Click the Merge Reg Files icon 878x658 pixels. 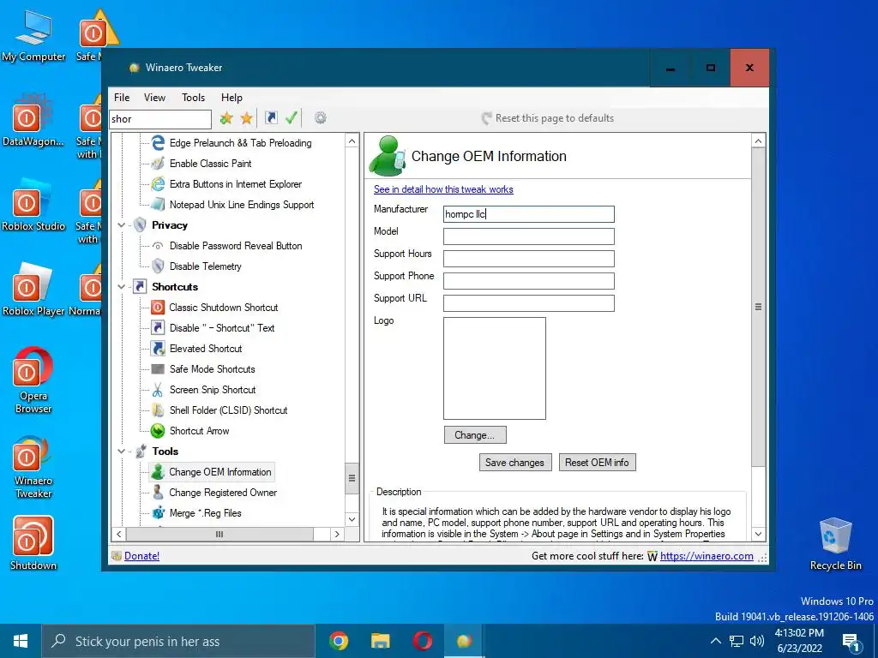pos(159,513)
